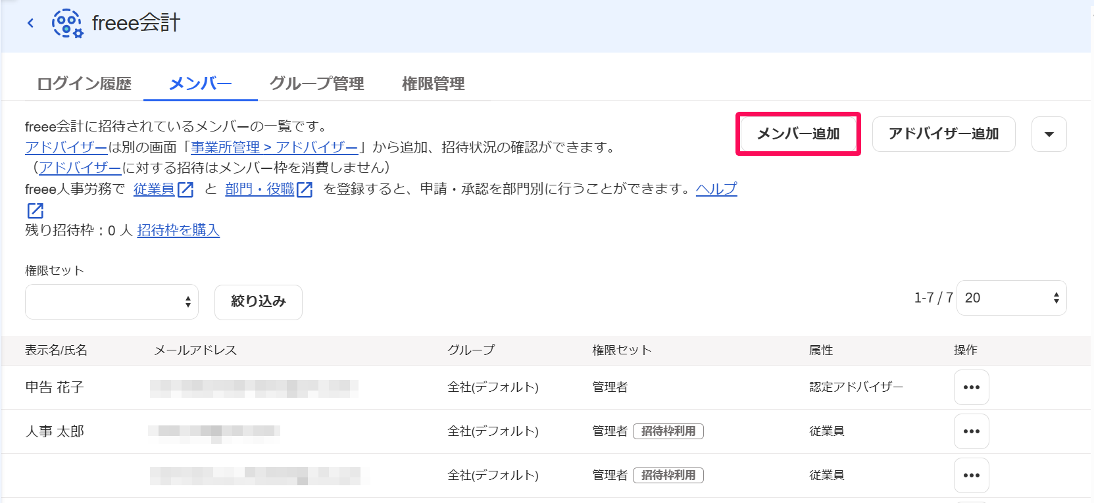Click the 招待枠利用 badge in 人事 太郎's row
This screenshot has height=503, width=1094.
[668, 431]
